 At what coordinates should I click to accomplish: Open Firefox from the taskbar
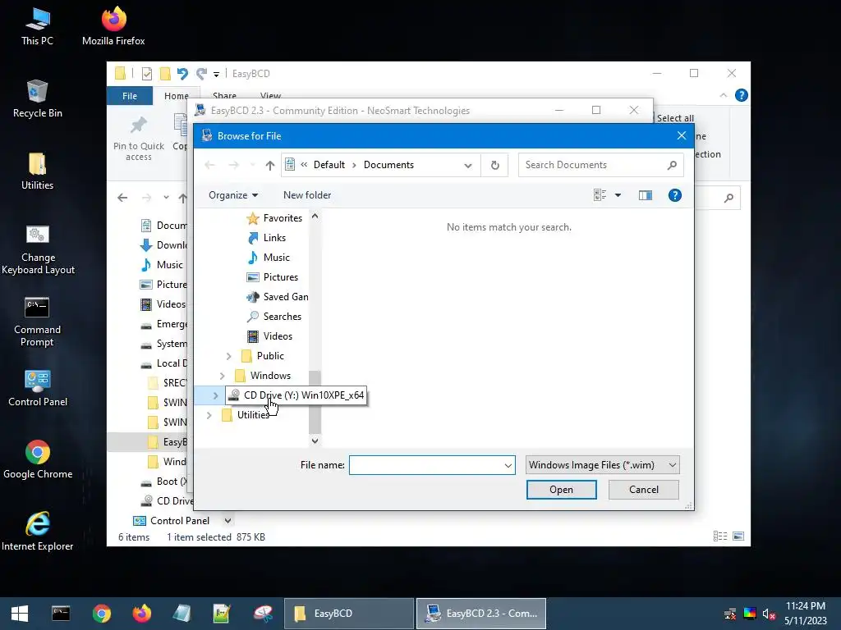pos(141,614)
